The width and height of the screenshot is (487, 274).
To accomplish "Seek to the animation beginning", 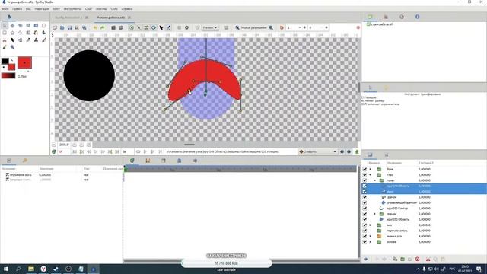I will tap(75, 151).
